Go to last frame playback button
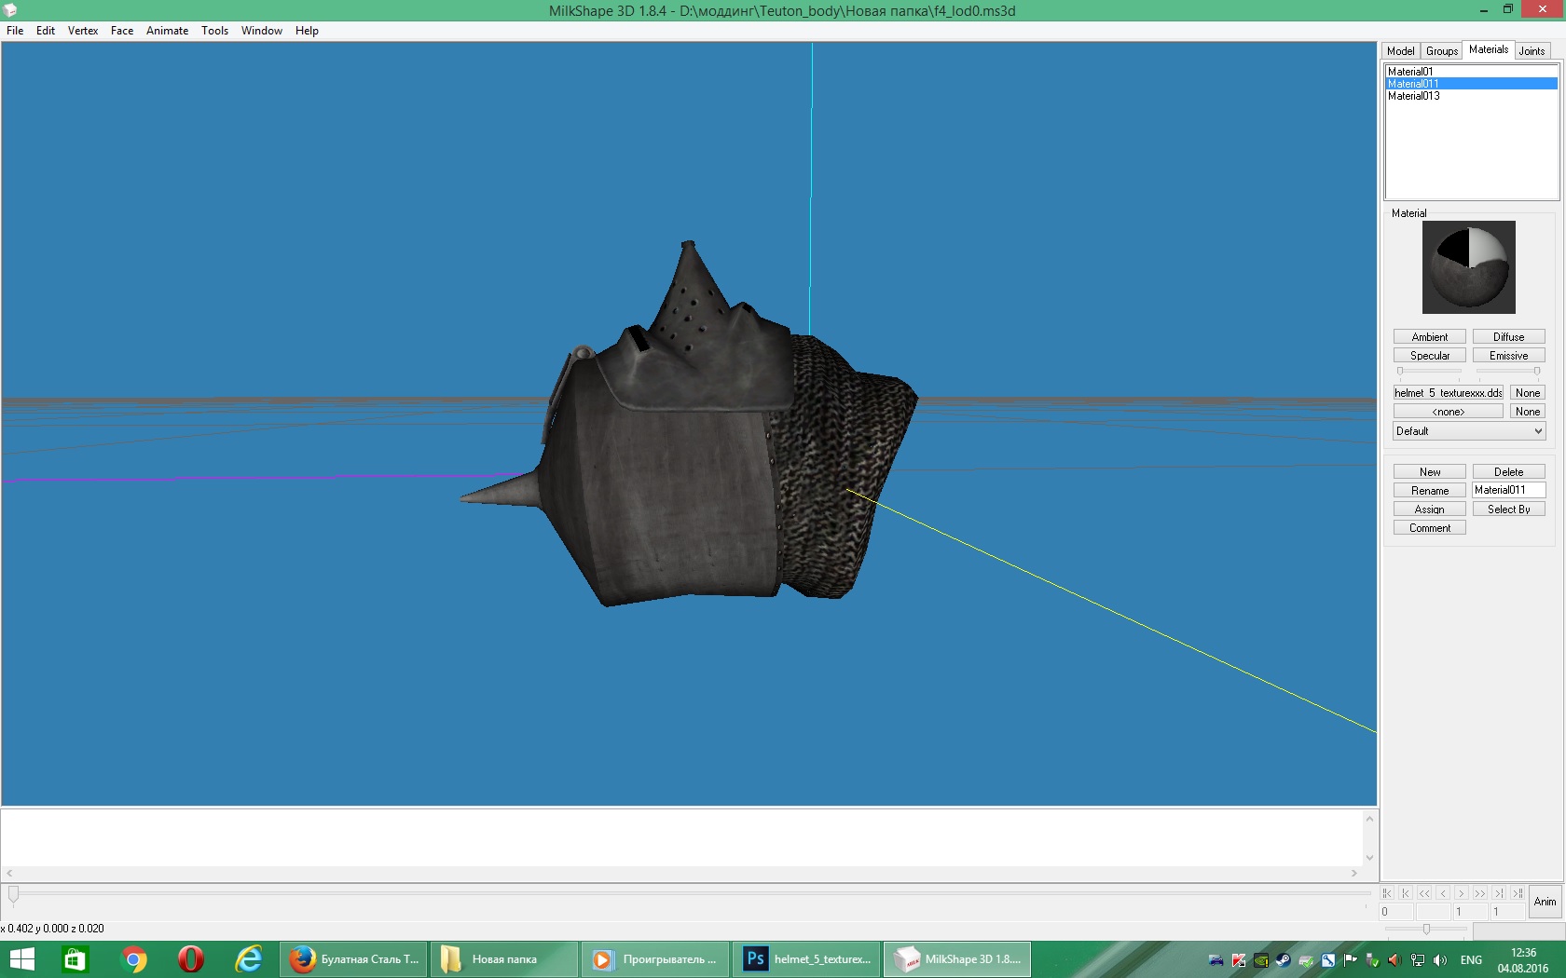The width and height of the screenshot is (1566, 978). point(1518,892)
